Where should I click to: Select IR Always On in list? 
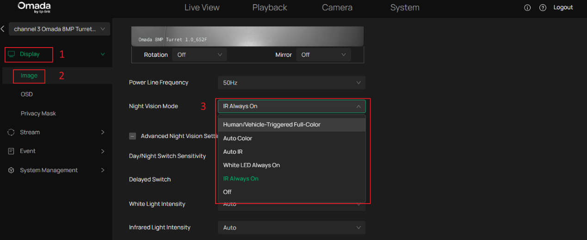(292, 179)
